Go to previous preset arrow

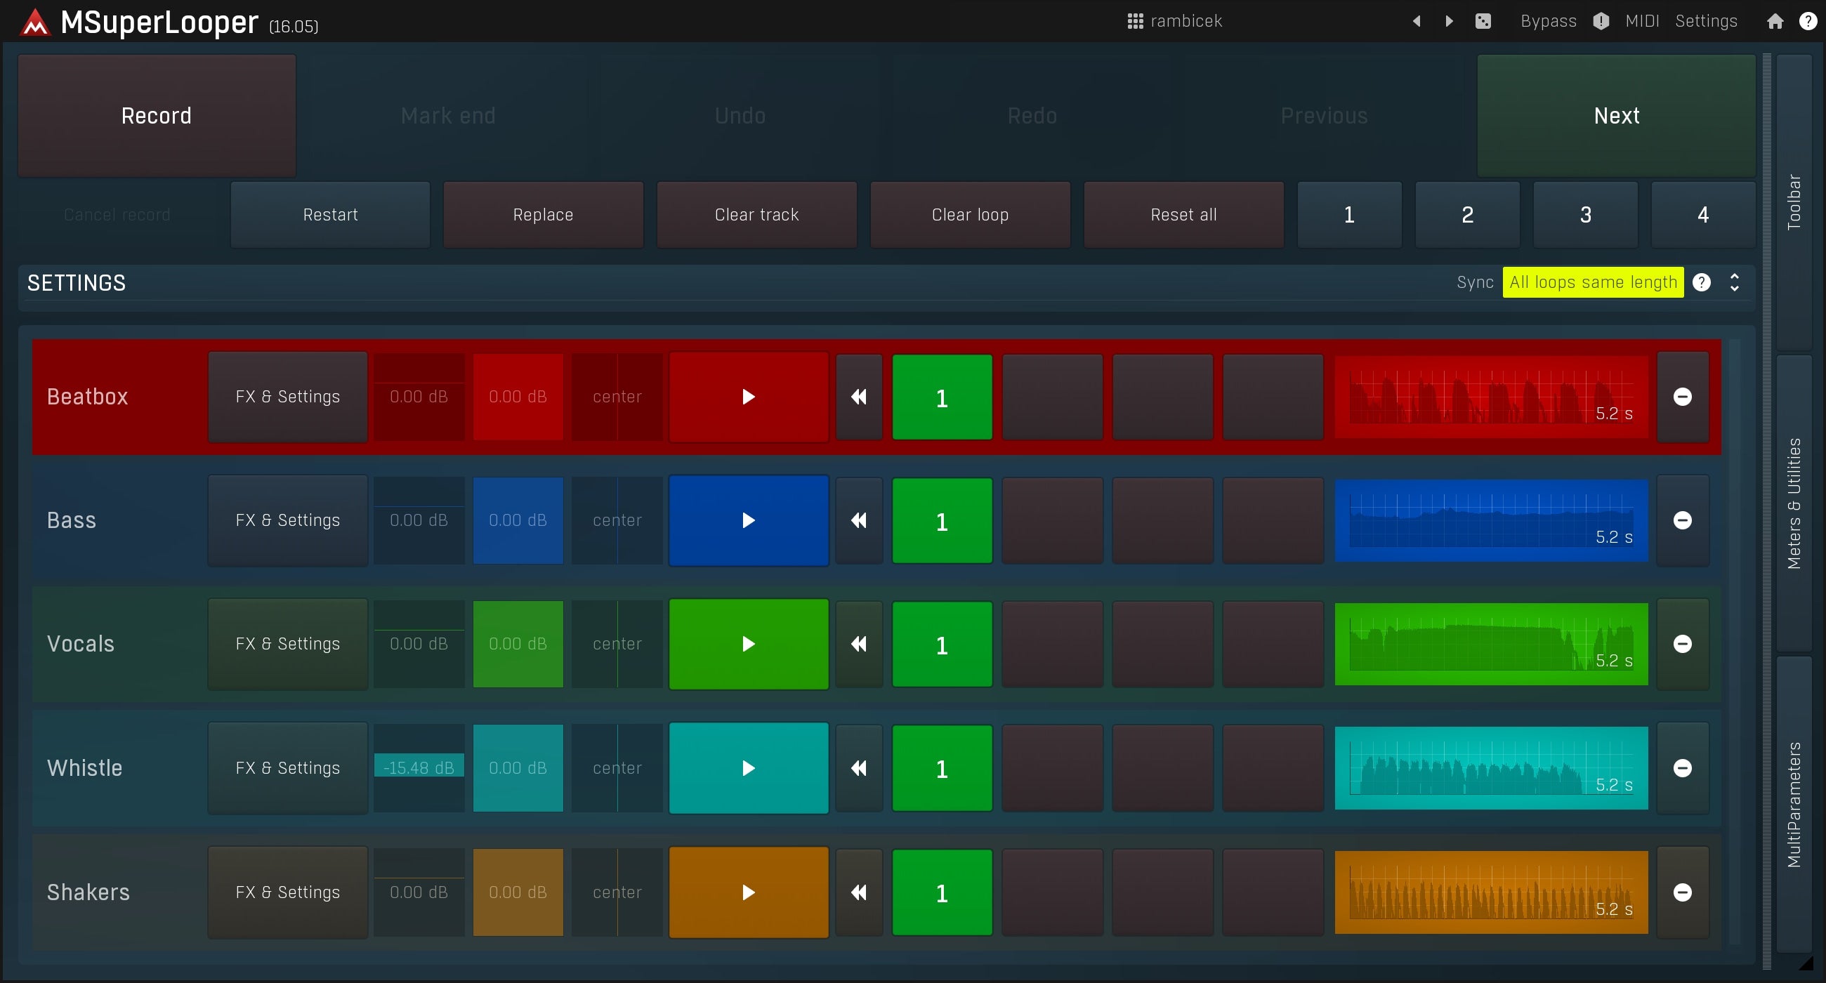1417,21
